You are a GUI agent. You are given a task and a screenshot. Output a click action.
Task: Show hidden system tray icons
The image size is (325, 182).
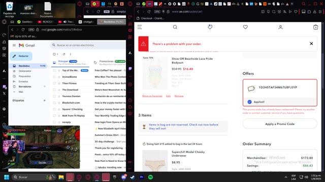point(286,177)
